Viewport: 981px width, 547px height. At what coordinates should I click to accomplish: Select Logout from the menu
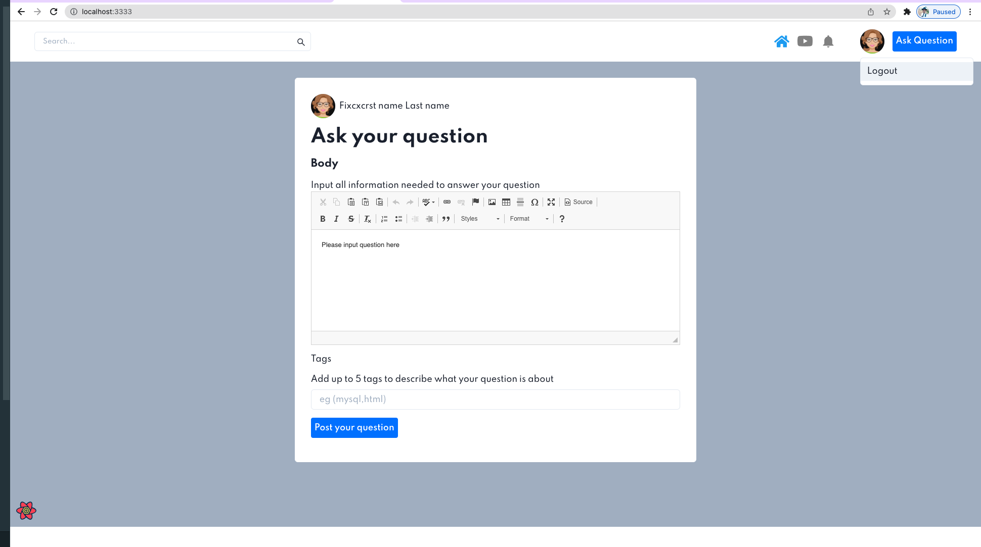click(x=916, y=71)
